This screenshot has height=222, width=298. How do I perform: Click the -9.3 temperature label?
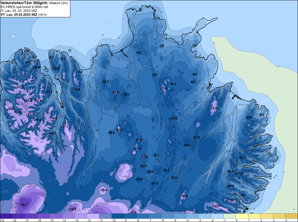(174, 177)
